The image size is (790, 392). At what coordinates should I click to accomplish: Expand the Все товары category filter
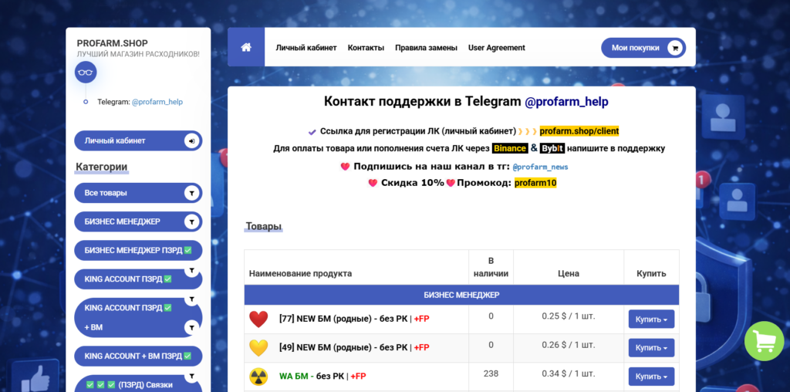coord(191,193)
